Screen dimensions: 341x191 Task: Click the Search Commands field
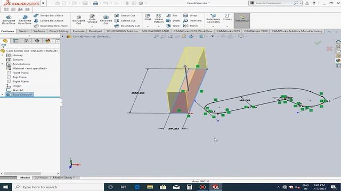(274, 3)
